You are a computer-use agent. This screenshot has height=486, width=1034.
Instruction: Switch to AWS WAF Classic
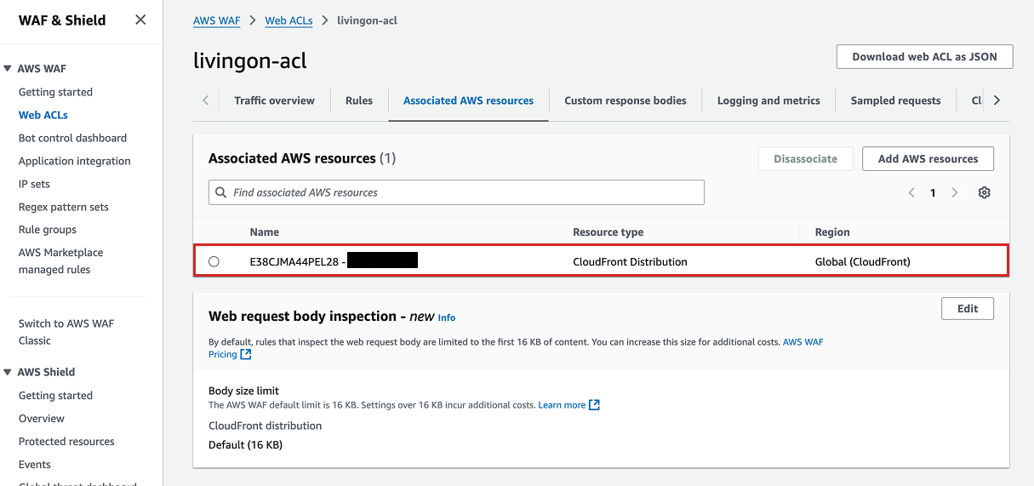[x=66, y=332]
